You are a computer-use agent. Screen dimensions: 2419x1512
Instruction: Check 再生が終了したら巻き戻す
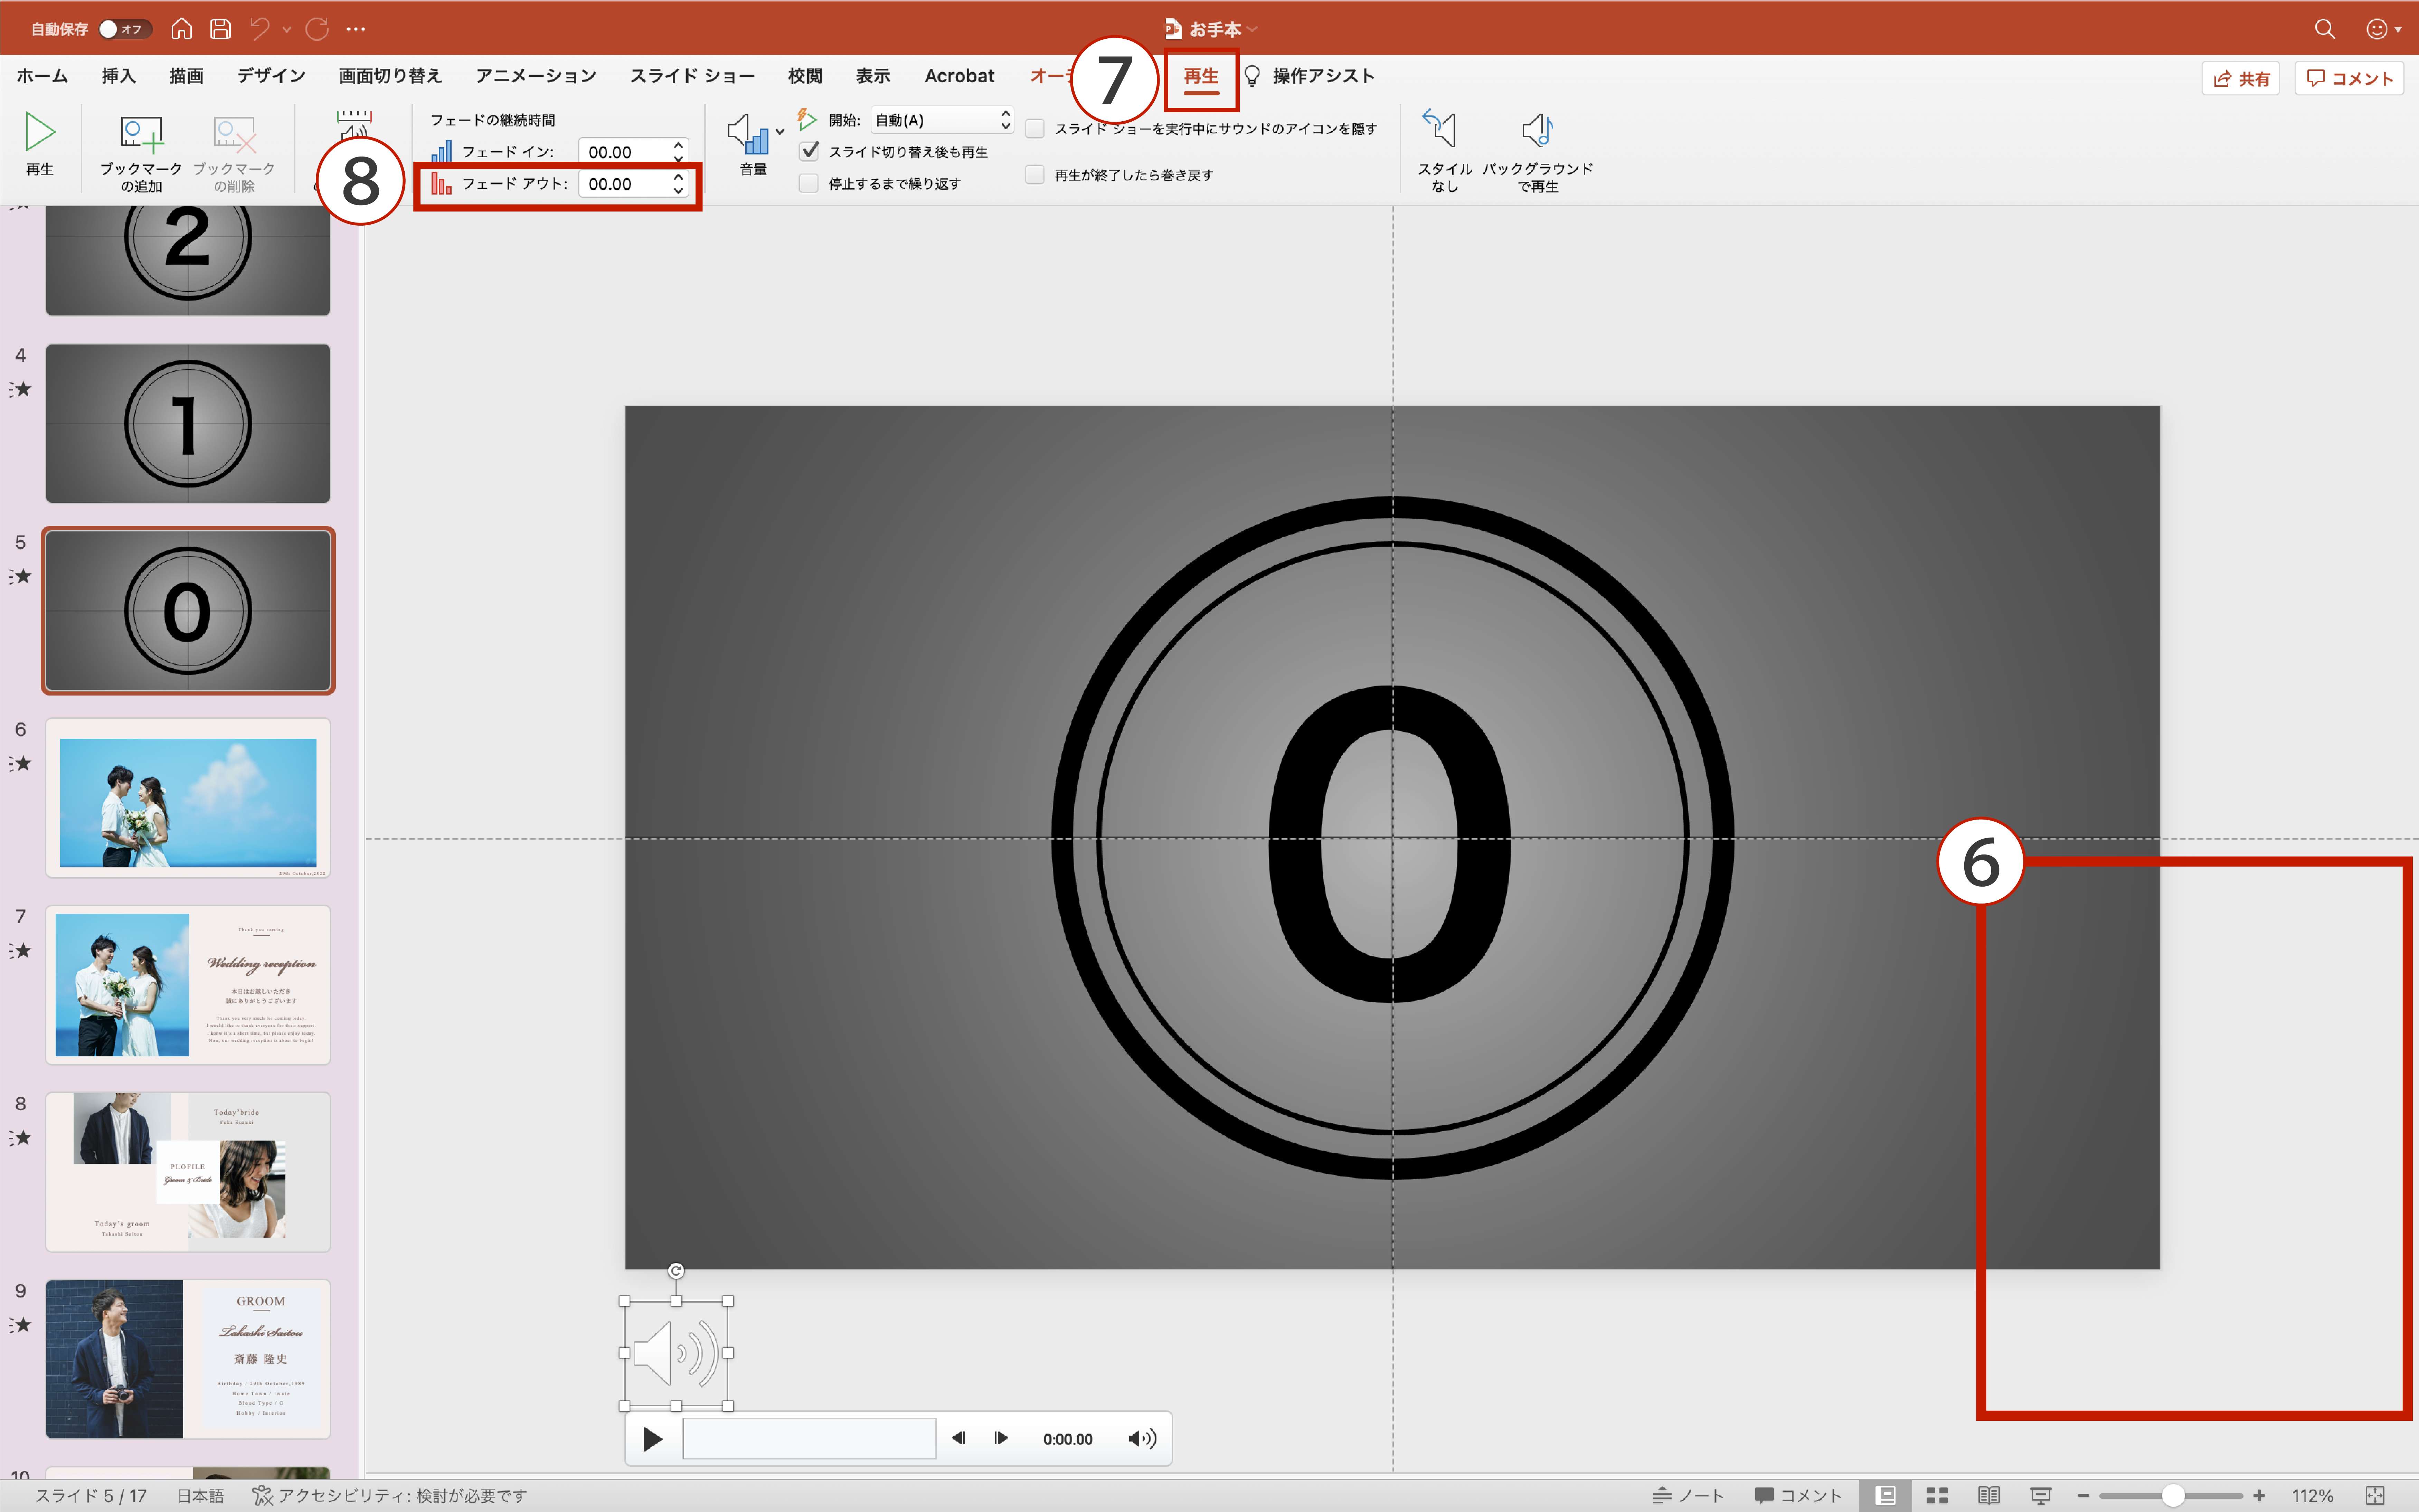pyautogui.click(x=1035, y=175)
